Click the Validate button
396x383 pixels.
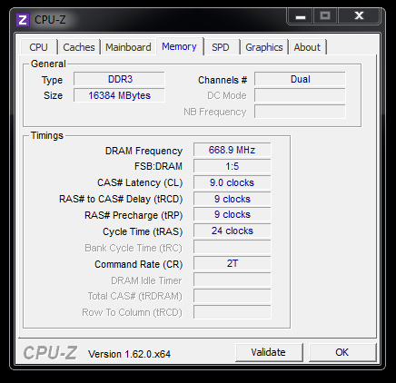(x=269, y=352)
